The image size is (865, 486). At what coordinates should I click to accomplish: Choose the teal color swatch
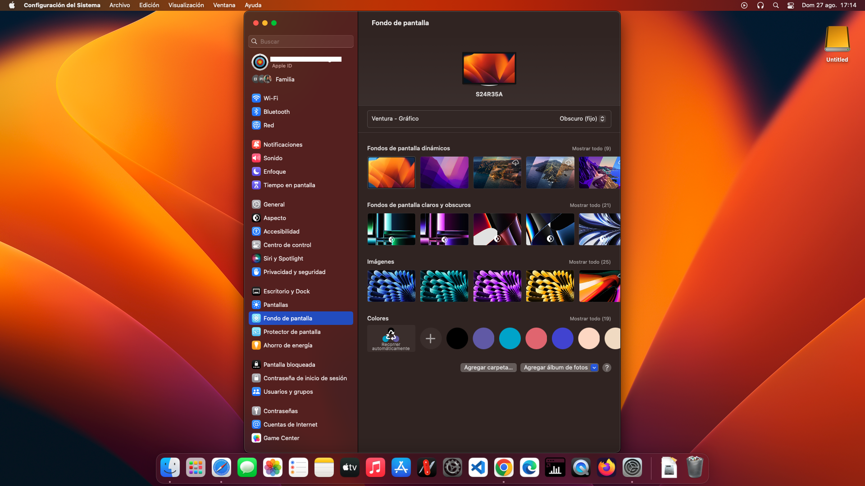tap(510, 338)
